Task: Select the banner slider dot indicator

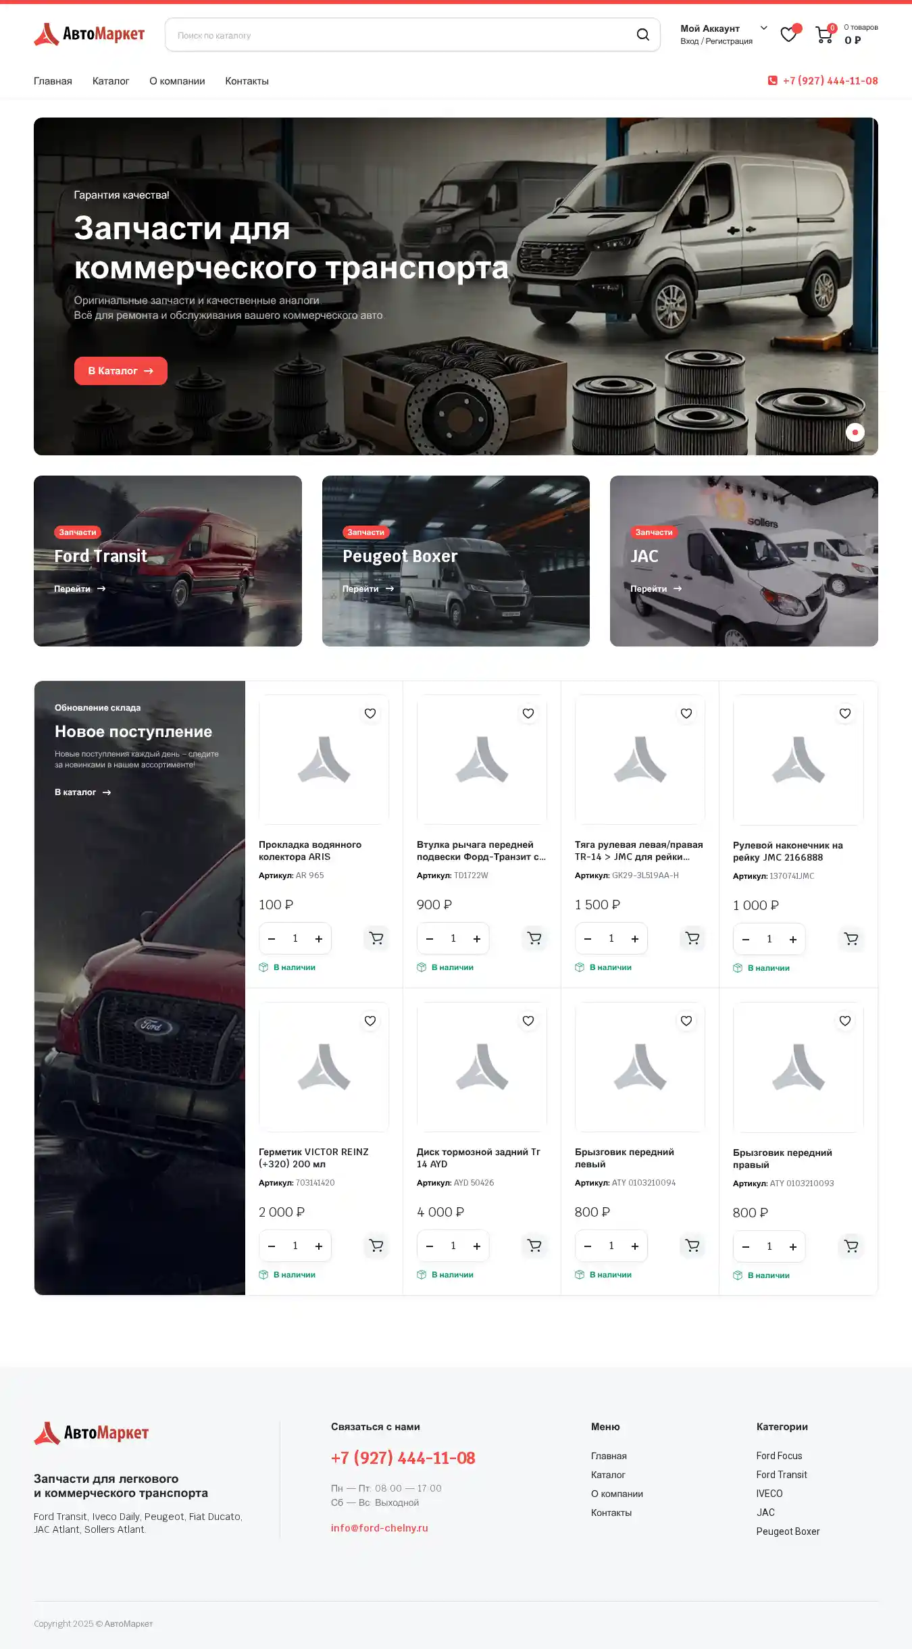Action: (855, 432)
